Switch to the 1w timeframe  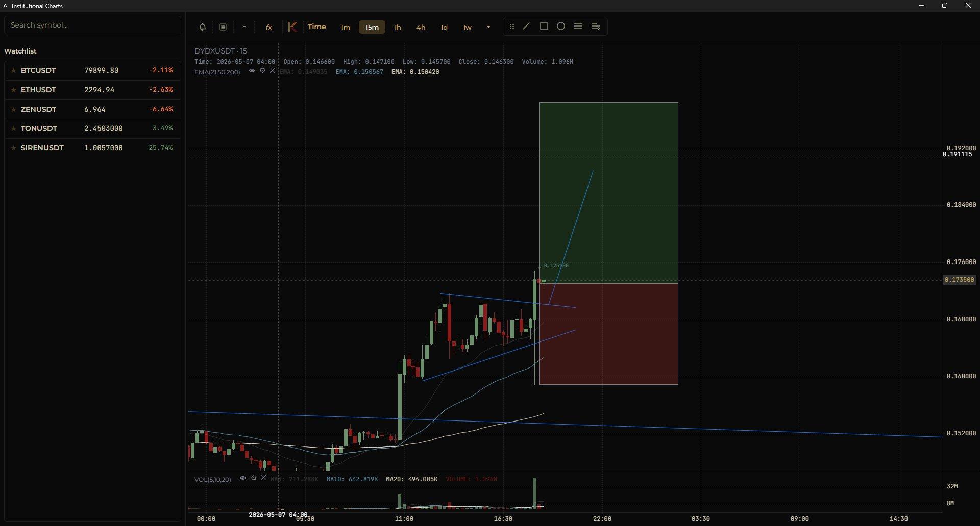click(467, 27)
